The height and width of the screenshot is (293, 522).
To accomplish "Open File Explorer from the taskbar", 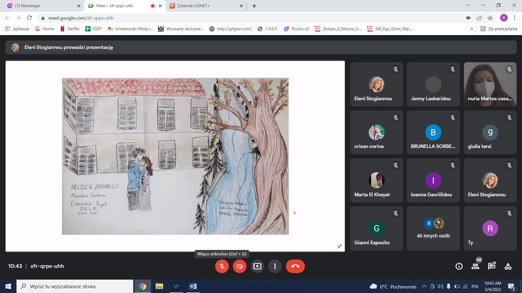I will (x=159, y=286).
